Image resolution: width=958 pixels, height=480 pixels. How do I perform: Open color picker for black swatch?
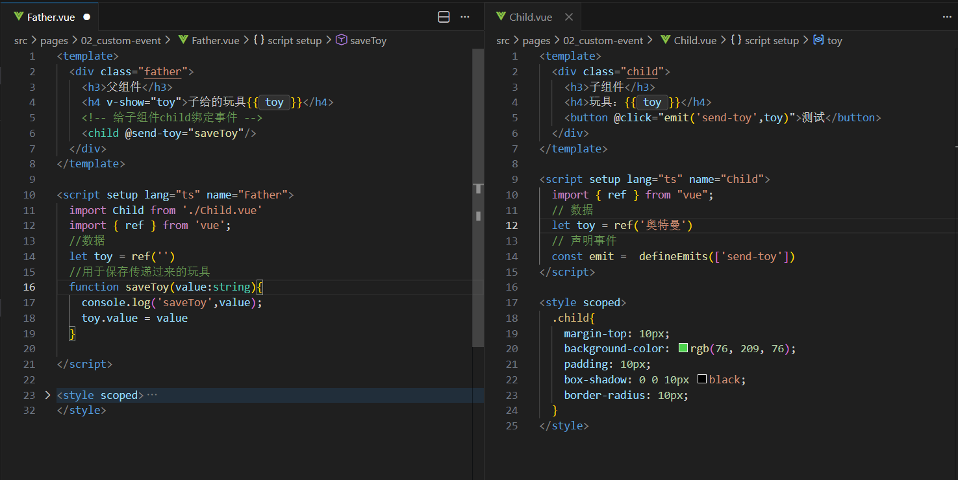701,379
